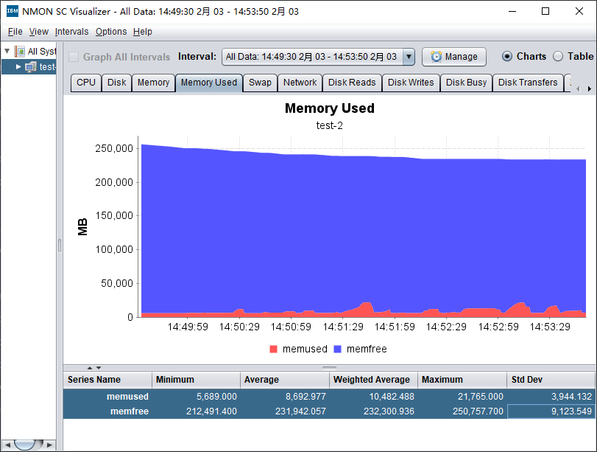
Task: Open the File menu
Action: click(x=15, y=32)
